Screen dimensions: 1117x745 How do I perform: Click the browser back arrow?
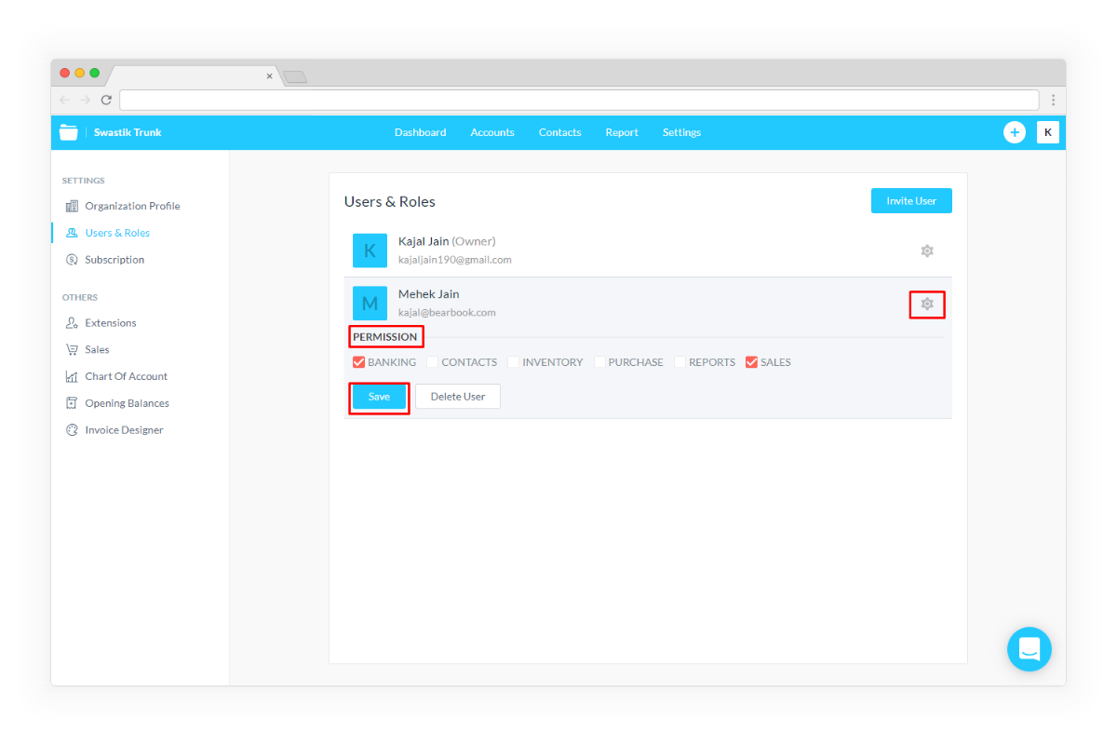(x=64, y=100)
